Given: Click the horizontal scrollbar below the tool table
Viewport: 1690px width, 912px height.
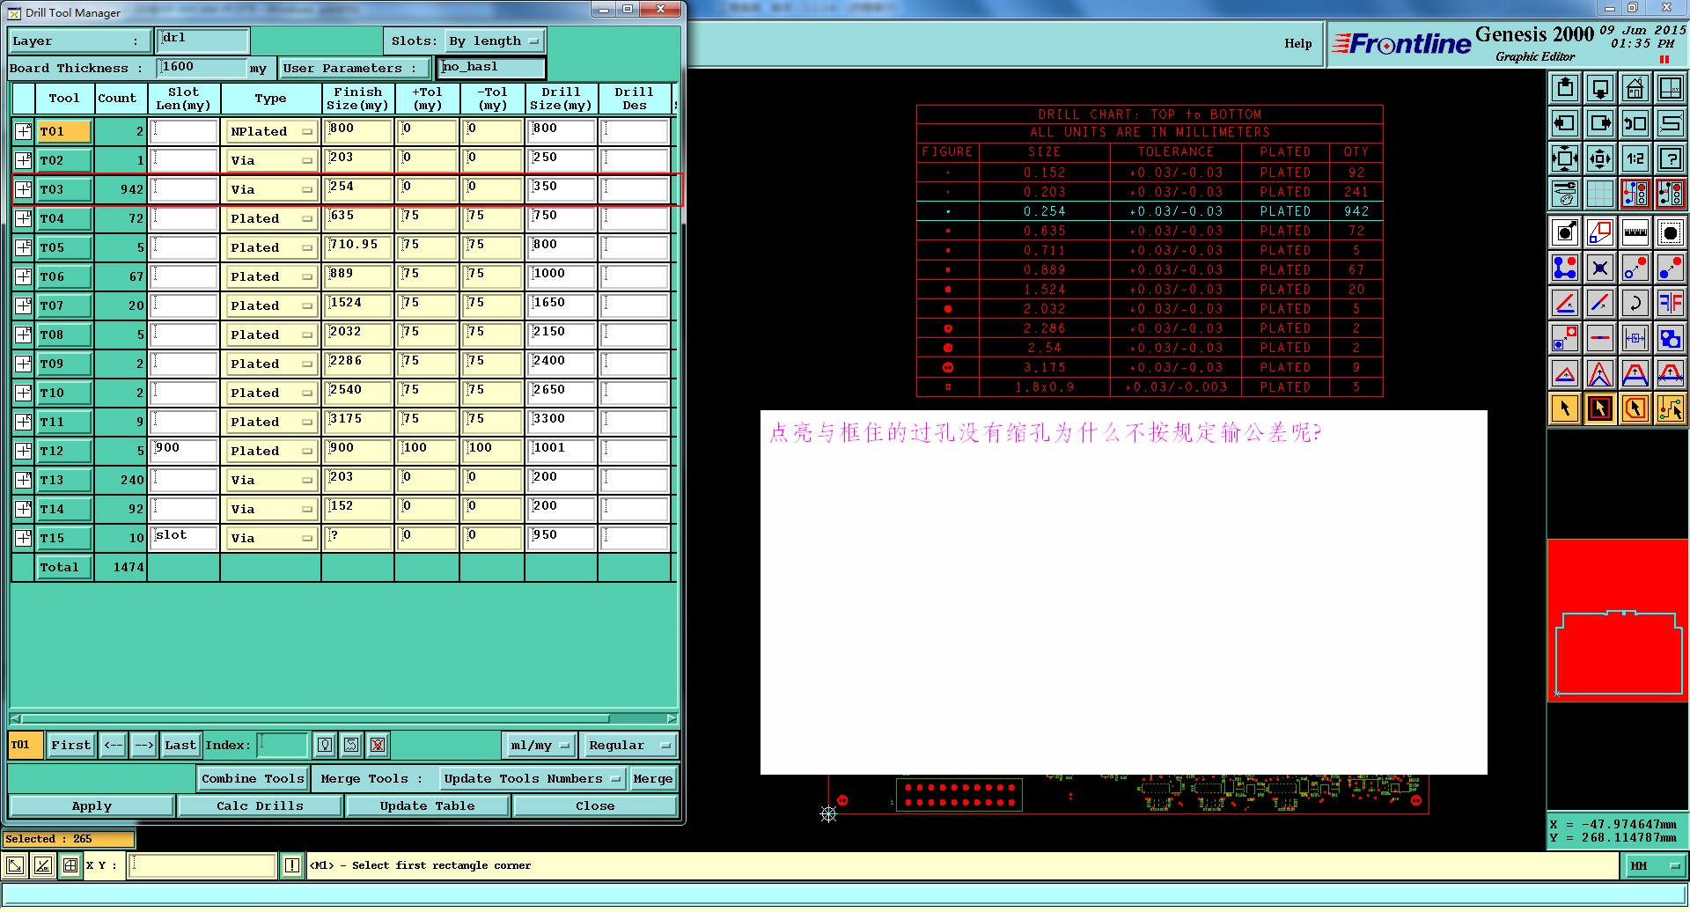Looking at the screenshot, I should (x=343, y=718).
